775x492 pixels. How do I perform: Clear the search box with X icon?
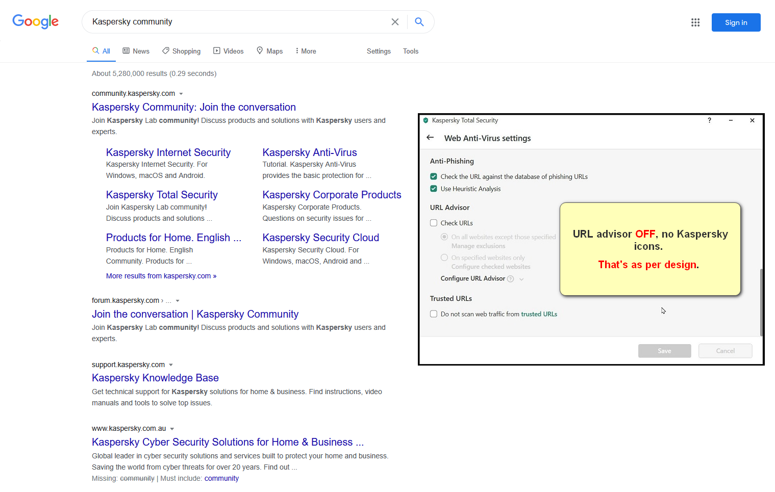coord(395,22)
